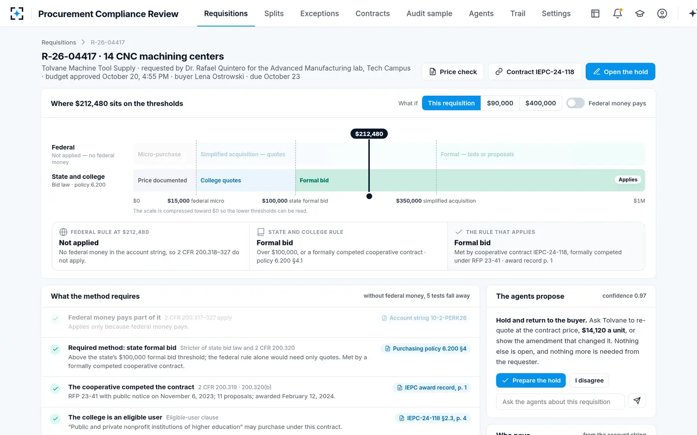Click the check icon beside eligible user row

55,419
